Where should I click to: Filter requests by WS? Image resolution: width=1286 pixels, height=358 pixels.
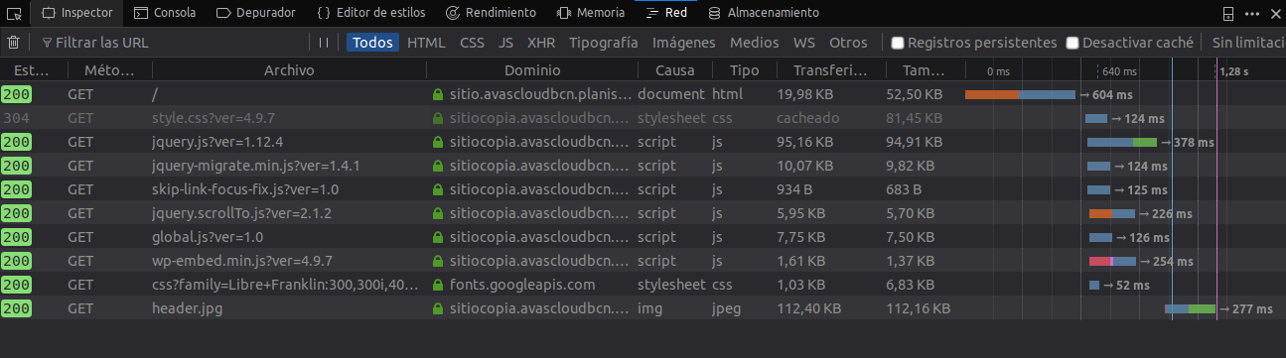click(803, 43)
